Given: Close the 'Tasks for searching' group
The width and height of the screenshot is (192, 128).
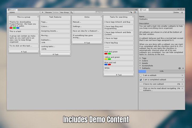Looking at the screenshot, I should (x=133, y=17).
